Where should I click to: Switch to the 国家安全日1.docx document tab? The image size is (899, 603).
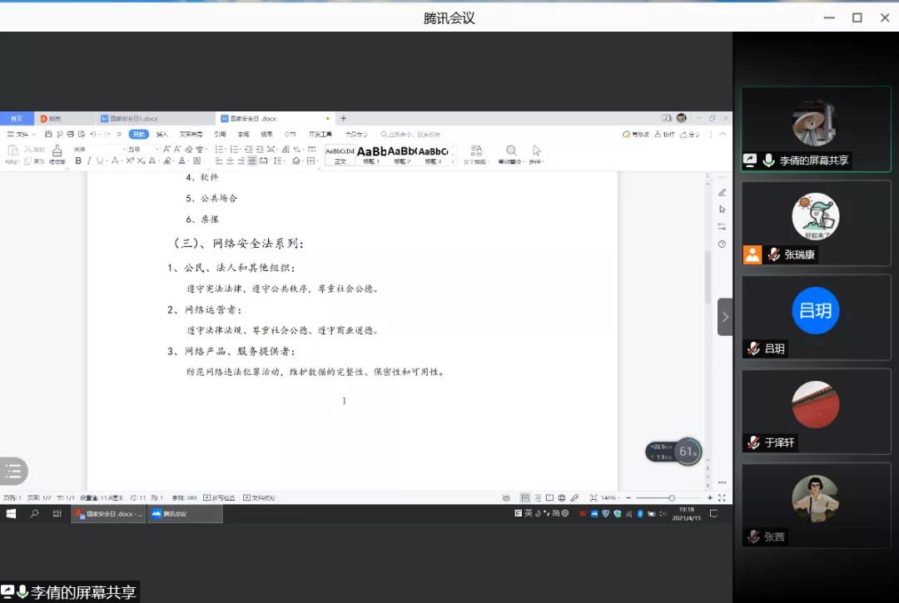point(133,119)
